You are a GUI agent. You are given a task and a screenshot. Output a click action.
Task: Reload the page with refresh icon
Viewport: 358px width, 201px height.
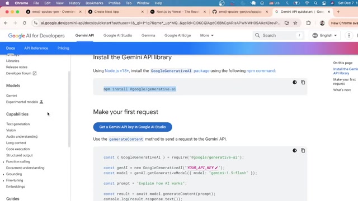pyautogui.click(x=25, y=23)
